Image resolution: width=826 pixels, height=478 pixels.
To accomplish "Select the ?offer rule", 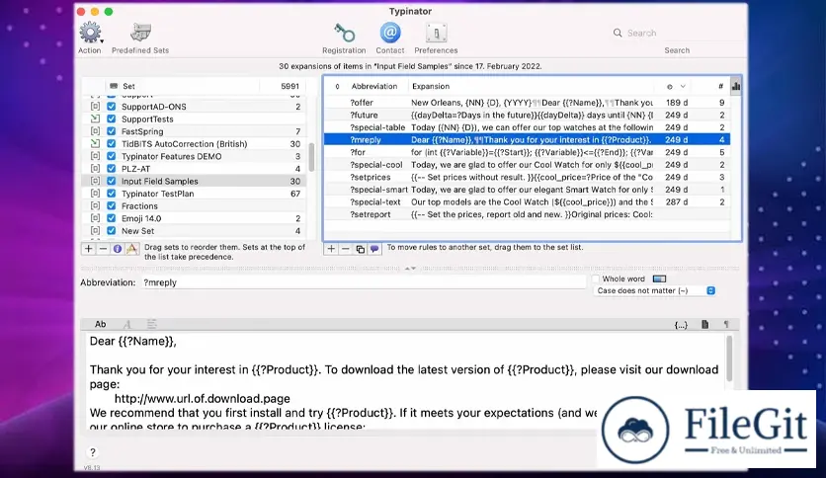I will [x=527, y=103].
